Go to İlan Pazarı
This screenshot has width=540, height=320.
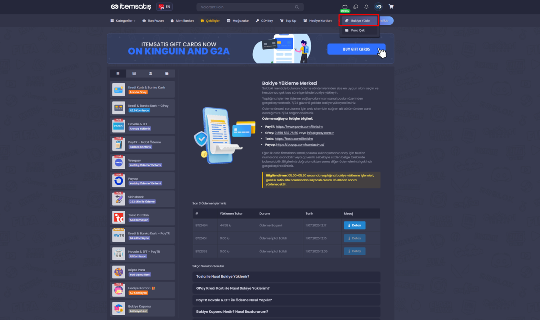click(x=153, y=21)
